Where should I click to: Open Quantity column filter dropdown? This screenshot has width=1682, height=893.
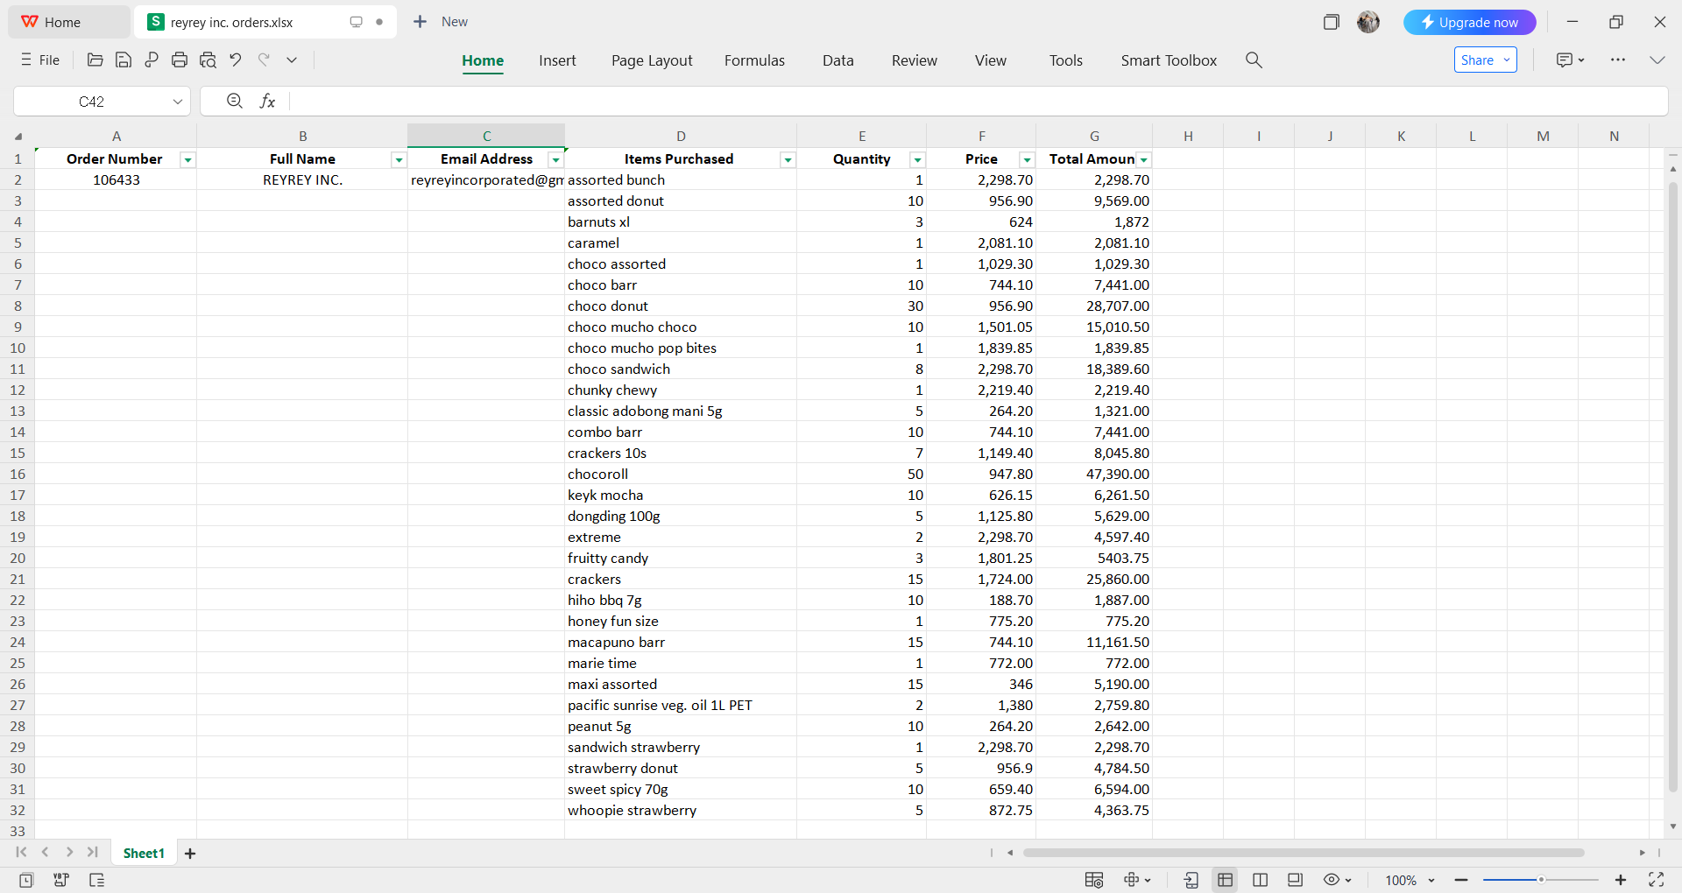tap(917, 159)
